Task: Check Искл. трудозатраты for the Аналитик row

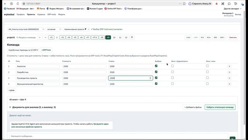Action: click(x=172, y=66)
